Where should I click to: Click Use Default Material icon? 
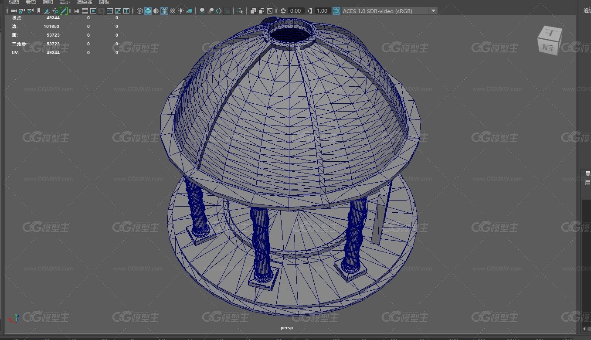coord(156,11)
